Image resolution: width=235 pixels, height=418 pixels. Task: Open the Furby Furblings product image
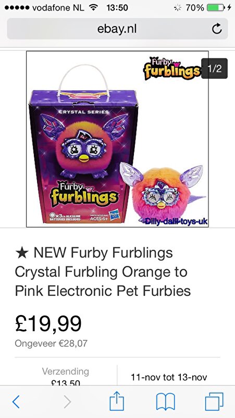pos(117,139)
